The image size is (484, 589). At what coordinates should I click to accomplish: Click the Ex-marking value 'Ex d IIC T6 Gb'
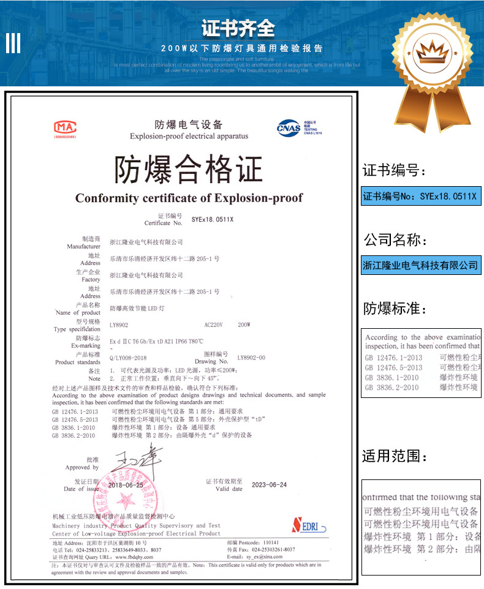128,342
